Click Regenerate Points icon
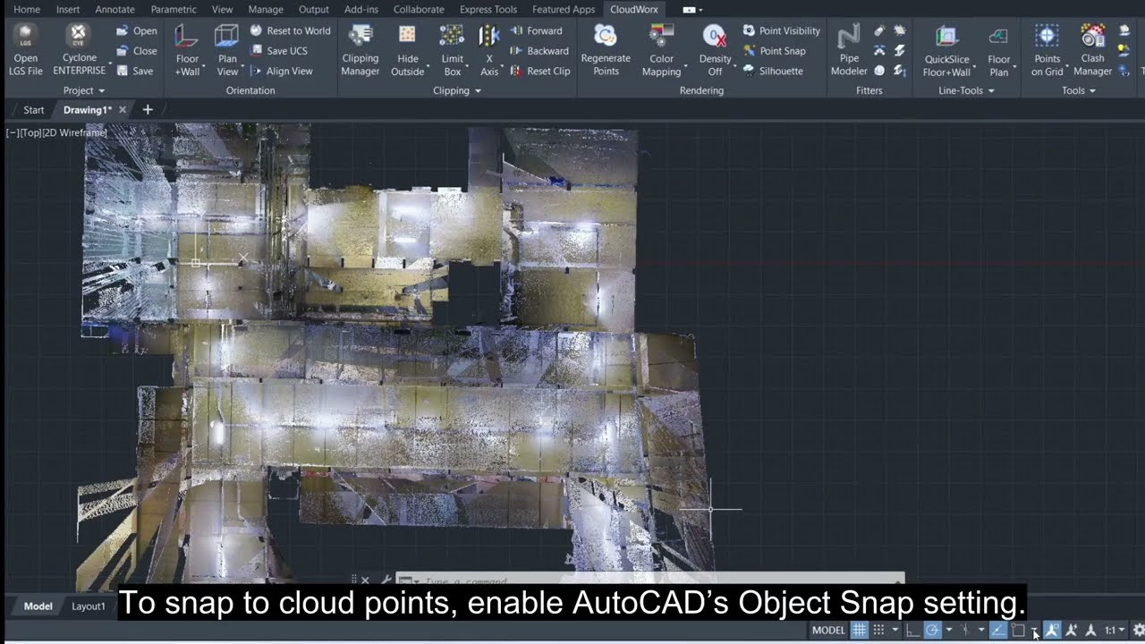 pos(606,36)
